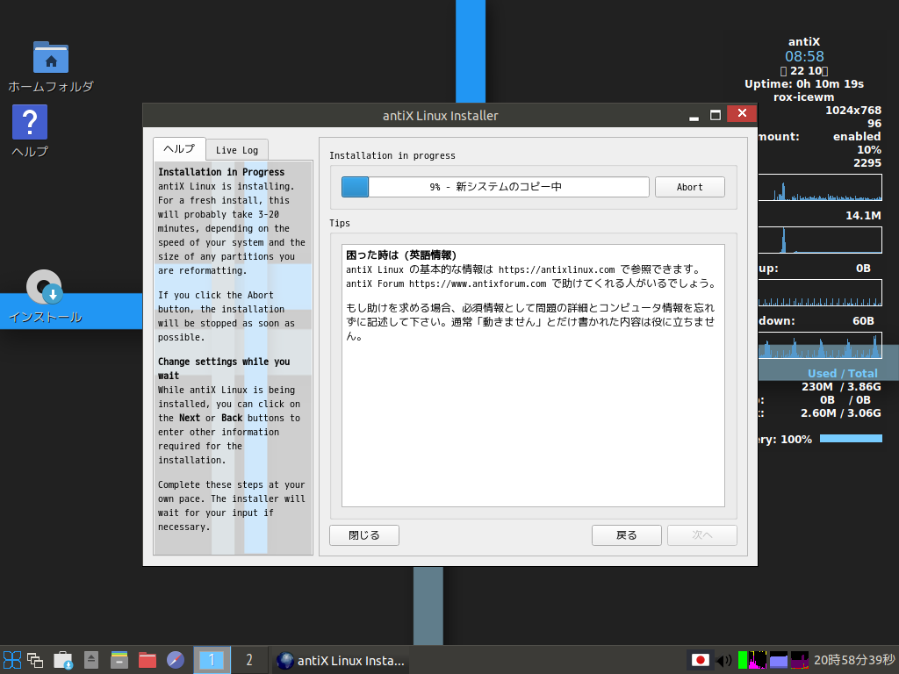Click the Change settings while you wait heading
Image resolution: width=899 pixels, height=674 pixels.
click(x=224, y=369)
